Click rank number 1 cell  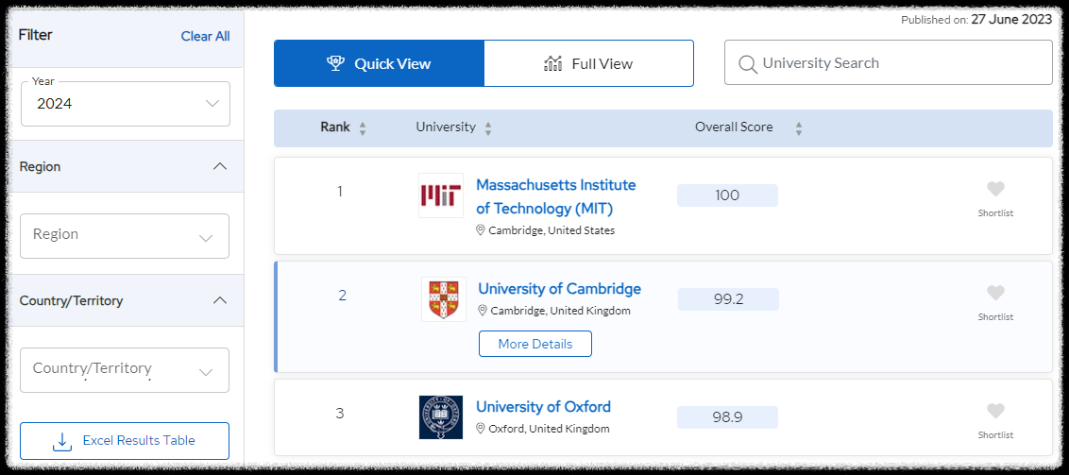coord(340,192)
